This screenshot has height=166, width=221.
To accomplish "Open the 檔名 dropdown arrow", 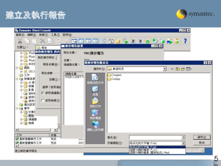I will 183,137.
